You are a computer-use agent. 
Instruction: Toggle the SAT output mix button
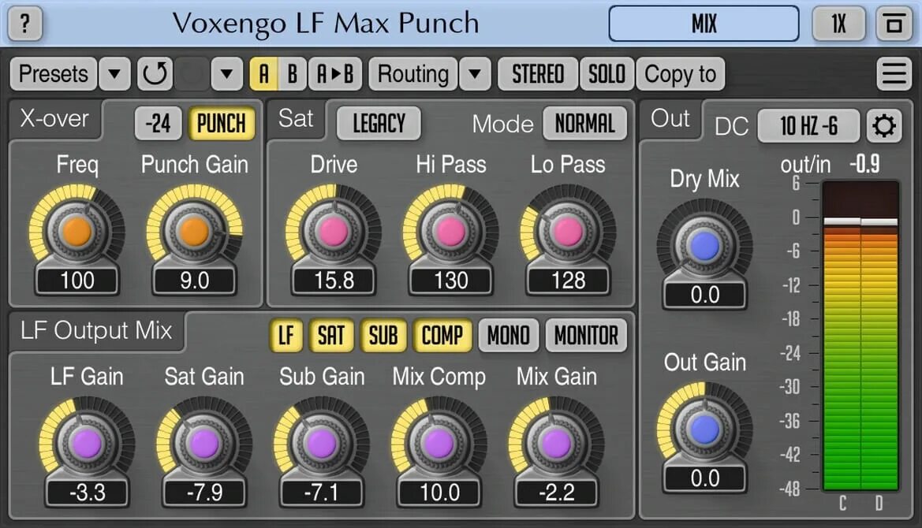click(x=331, y=336)
